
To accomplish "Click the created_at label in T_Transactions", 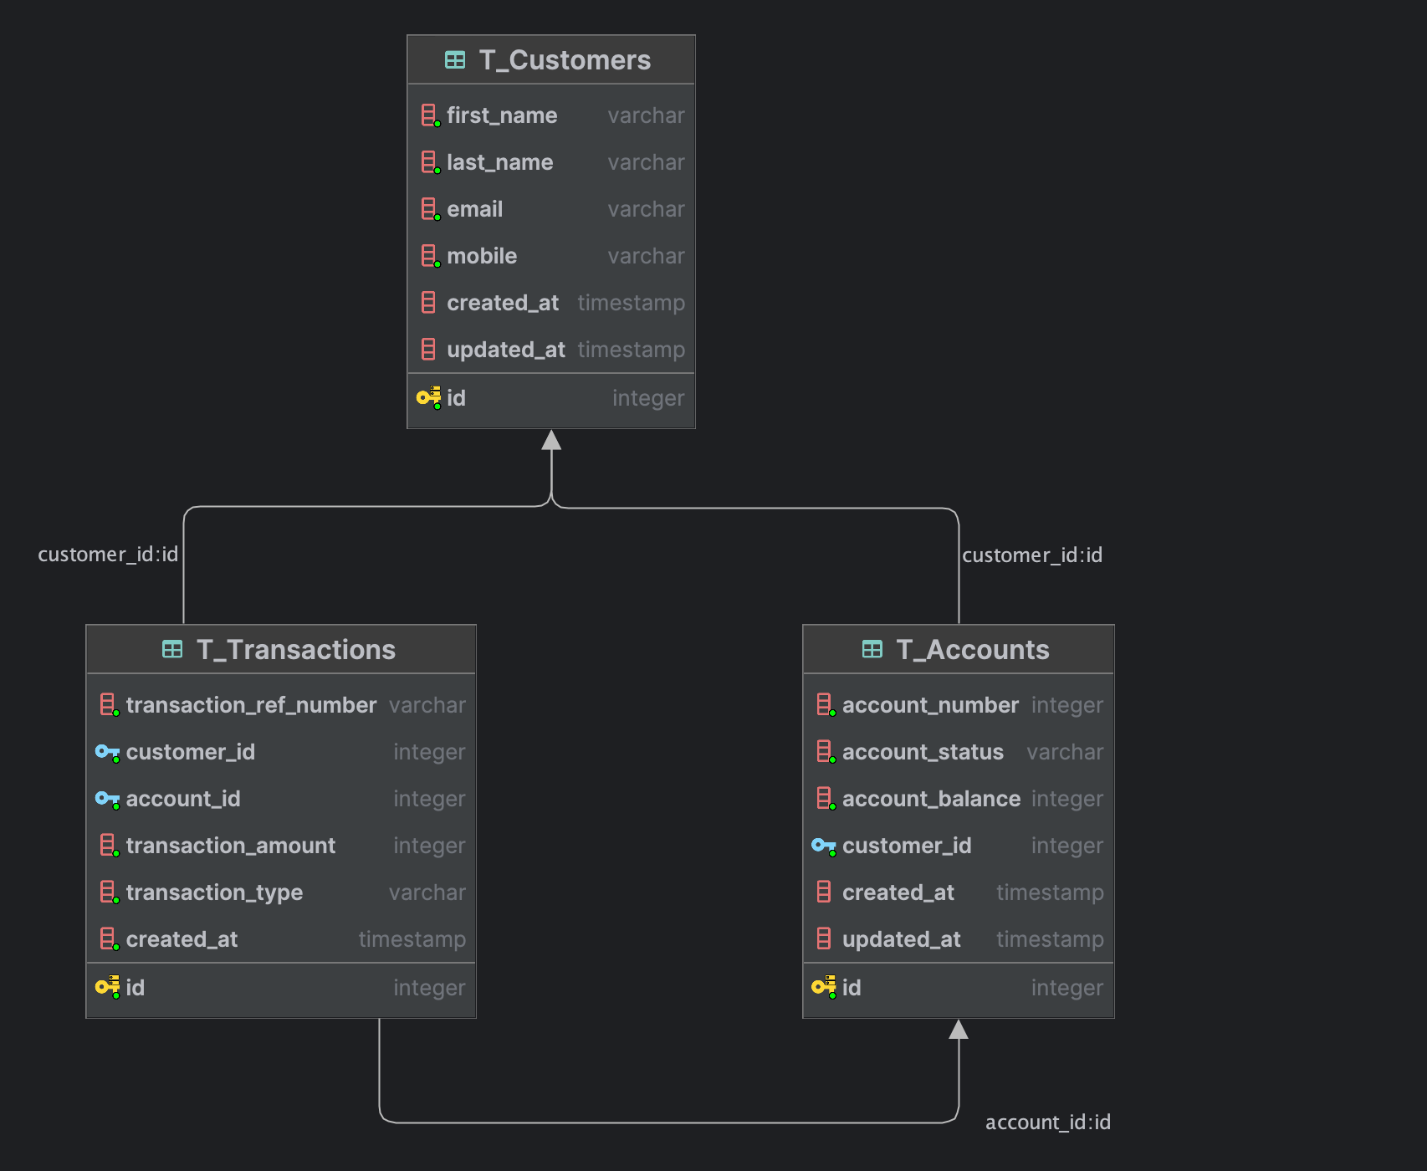I will click(x=182, y=939).
